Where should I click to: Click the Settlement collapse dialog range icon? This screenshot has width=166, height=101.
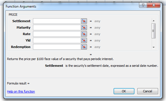click(84, 21)
